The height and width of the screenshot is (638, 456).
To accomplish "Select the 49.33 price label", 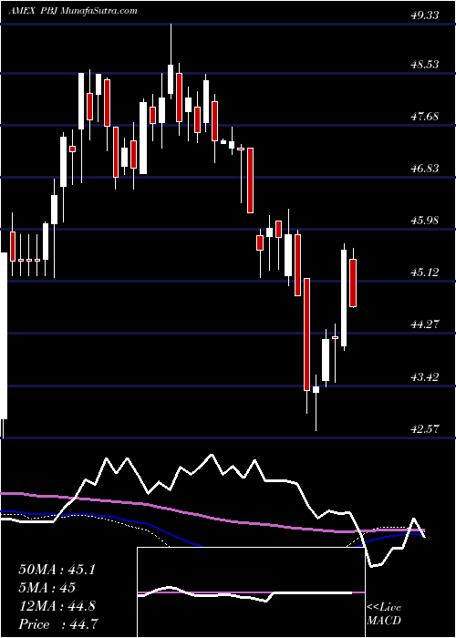I will coord(424,15).
